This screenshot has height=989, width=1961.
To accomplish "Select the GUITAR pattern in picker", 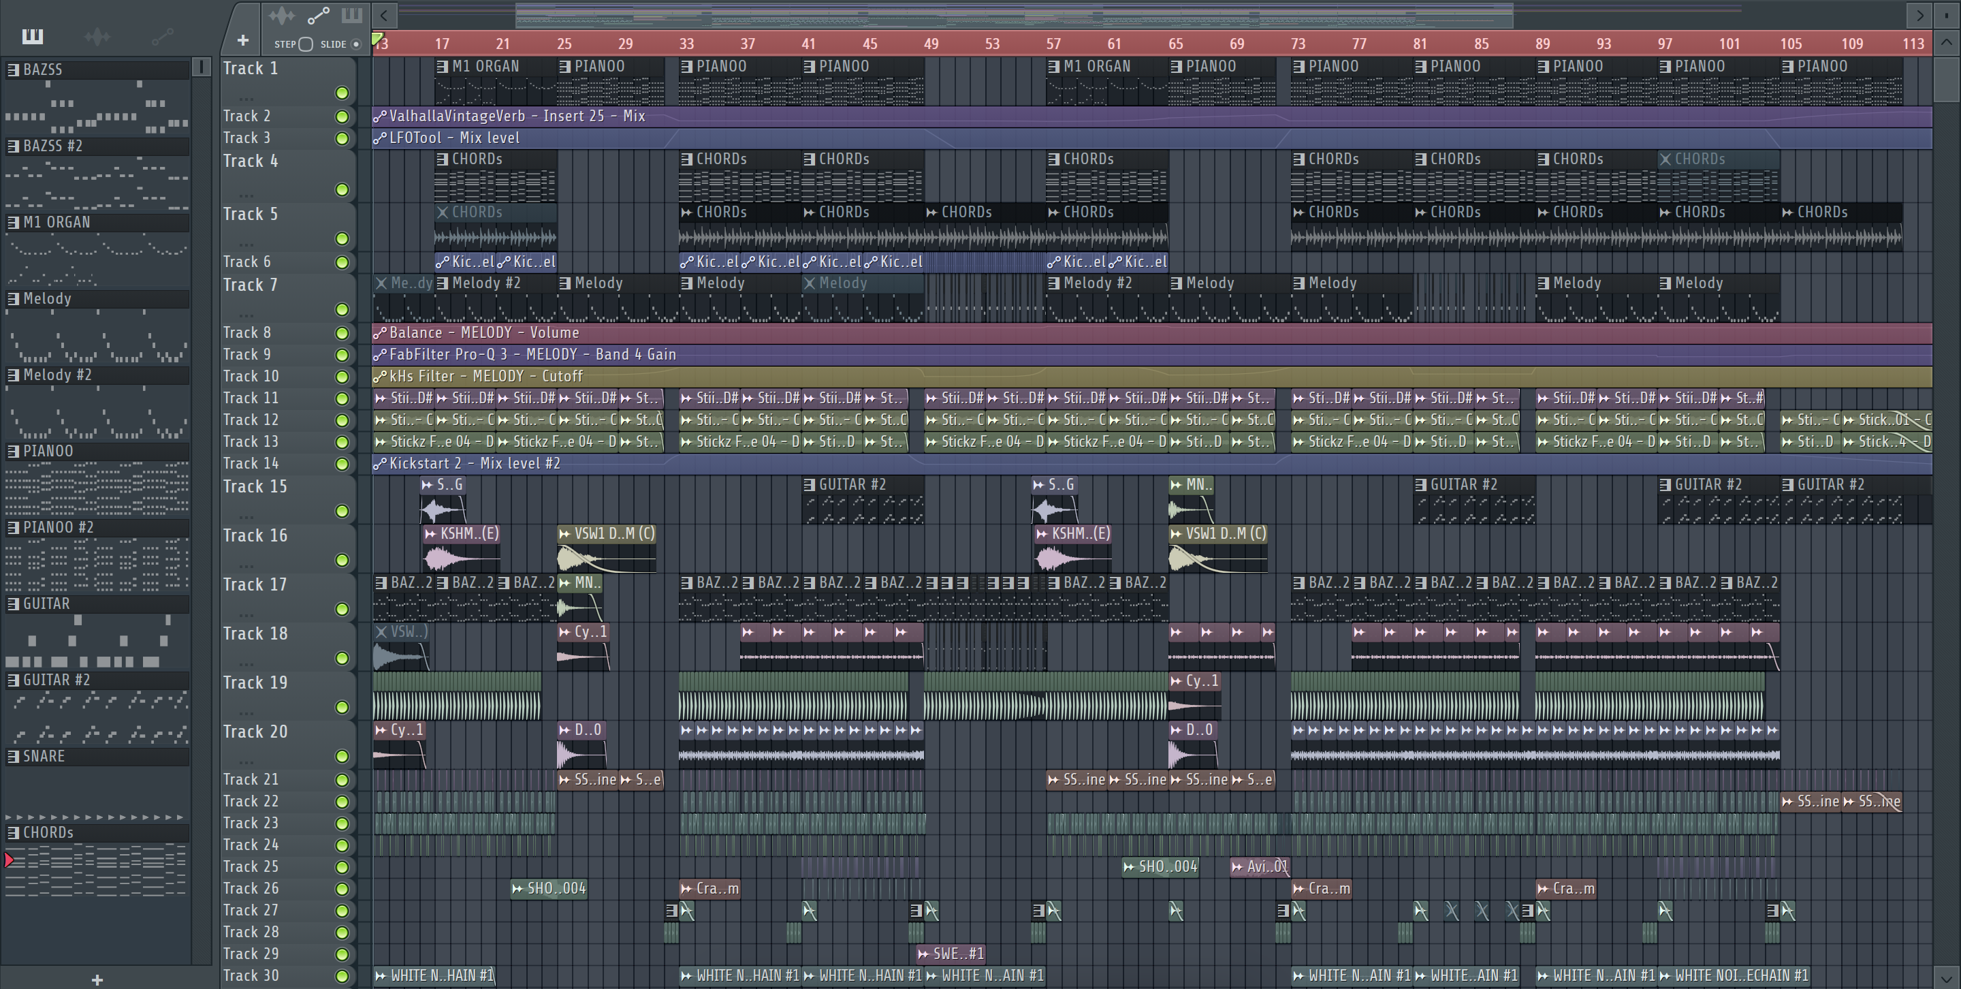I will tap(97, 603).
